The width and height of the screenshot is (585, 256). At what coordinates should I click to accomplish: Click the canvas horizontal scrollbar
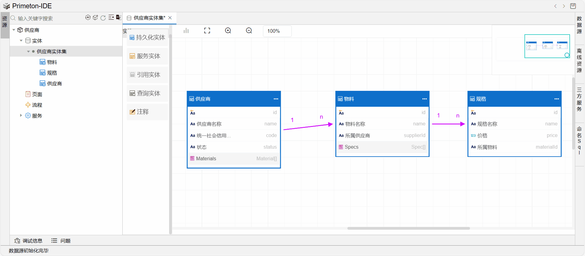[409, 228]
